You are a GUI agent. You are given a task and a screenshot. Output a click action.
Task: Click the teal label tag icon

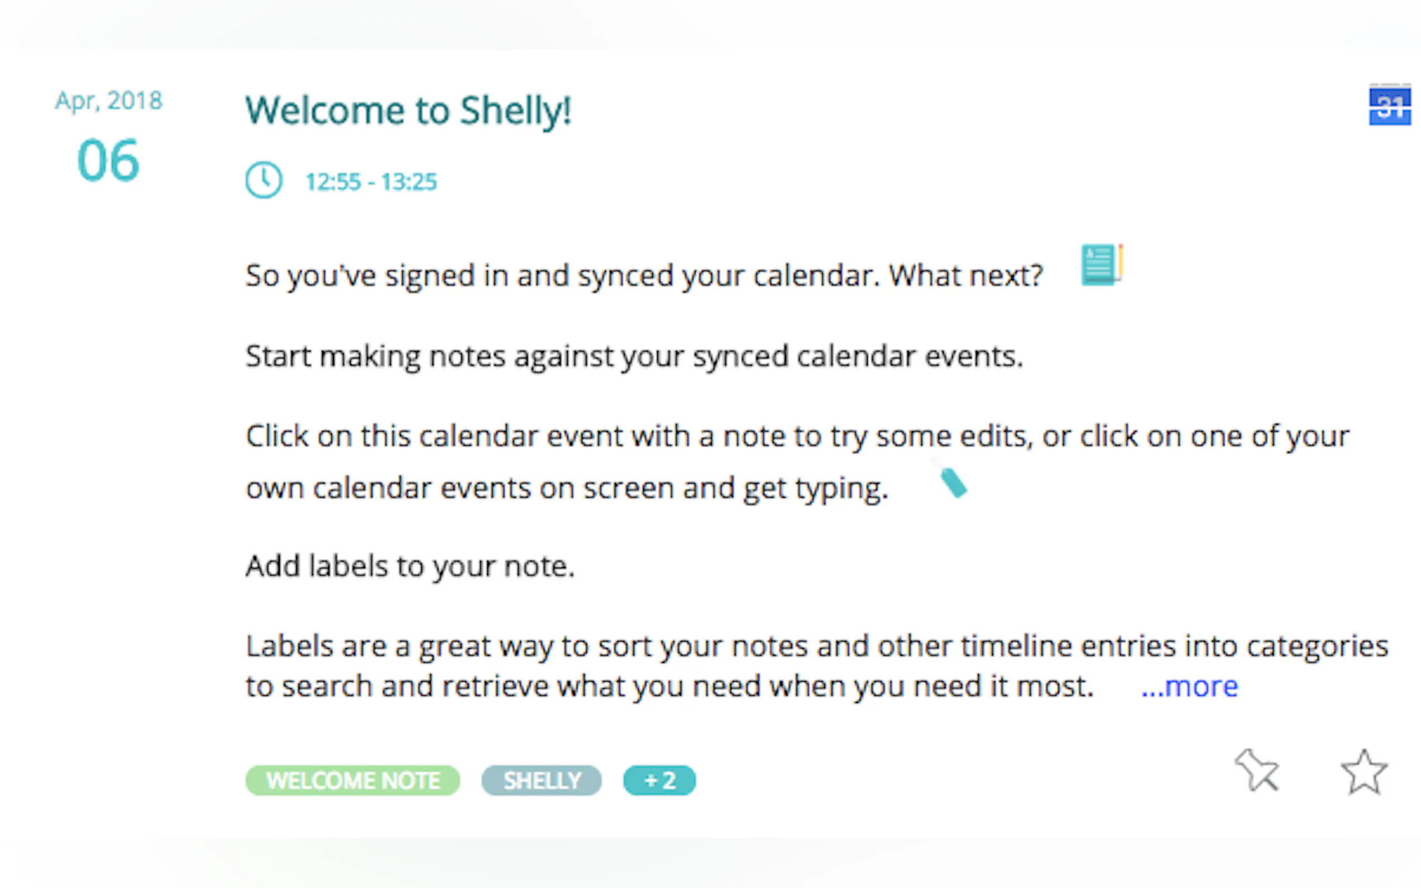[952, 483]
